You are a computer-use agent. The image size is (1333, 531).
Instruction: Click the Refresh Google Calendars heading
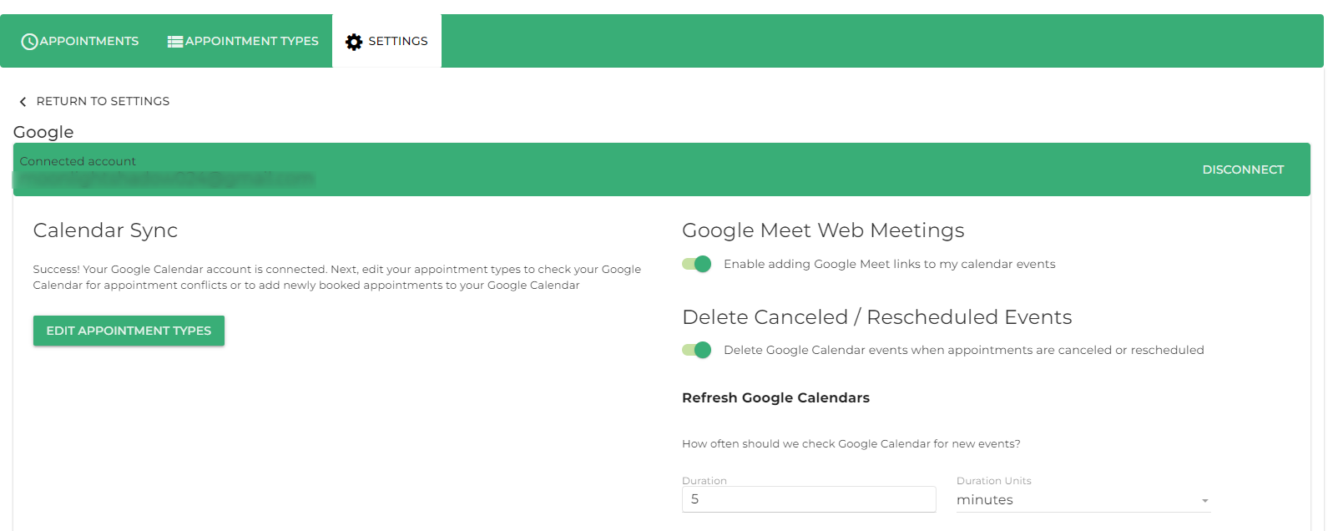(x=775, y=397)
